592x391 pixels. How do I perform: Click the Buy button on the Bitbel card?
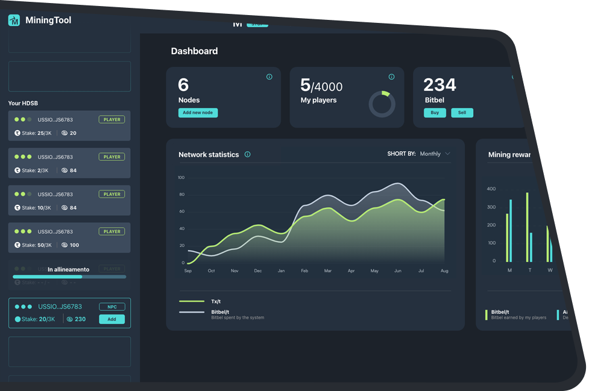click(435, 113)
